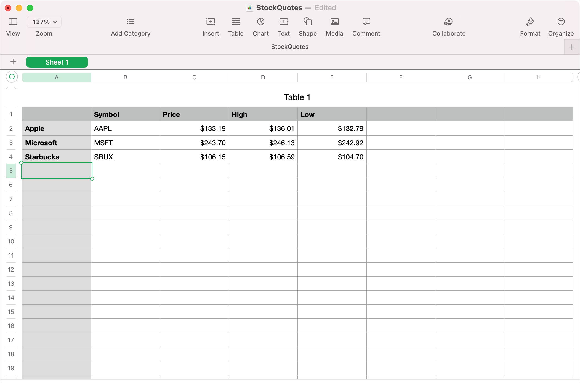Image resolution: width=580 pixels, height=383 pixels.
Task: Select the Apple row label cell
Action: (57, 128)
